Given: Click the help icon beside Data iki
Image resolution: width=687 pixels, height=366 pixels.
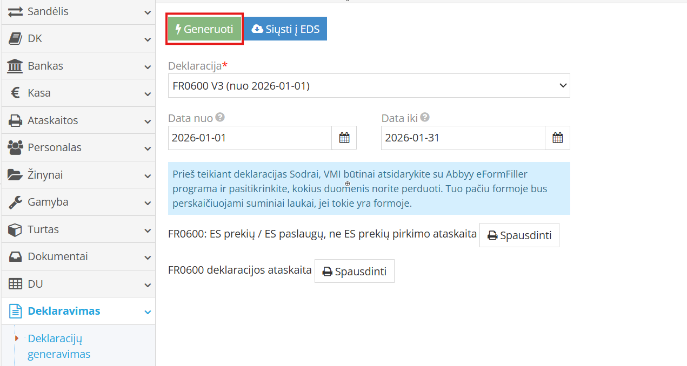Looking at the screenshot, I should [x=425, y=118].
